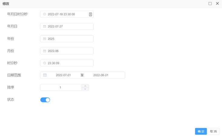222x138 pixels.
Task: Click the calendar icon in the 年份 field
Action: pos(45,39)
